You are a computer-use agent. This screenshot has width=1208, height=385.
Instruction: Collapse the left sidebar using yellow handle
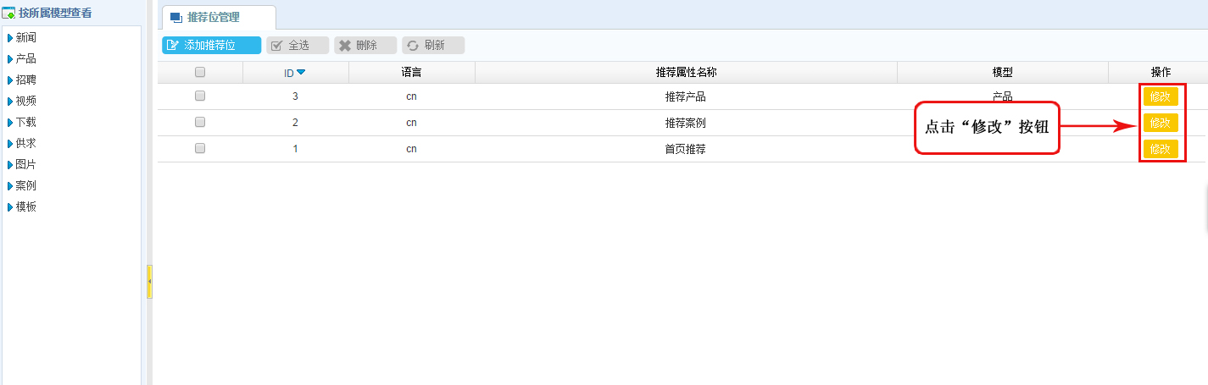pyautogui.click(x=149, y=281)
